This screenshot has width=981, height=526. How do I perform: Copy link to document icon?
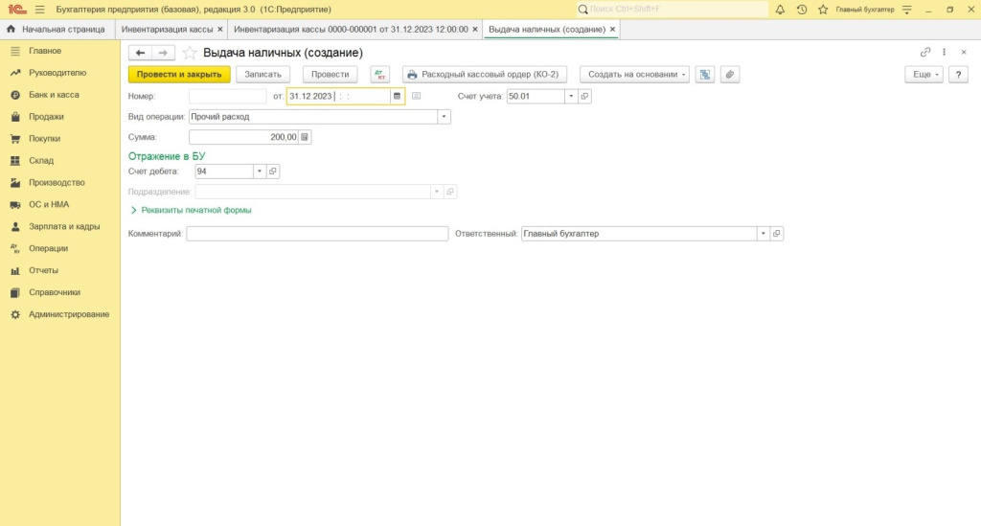coord(925,53)
